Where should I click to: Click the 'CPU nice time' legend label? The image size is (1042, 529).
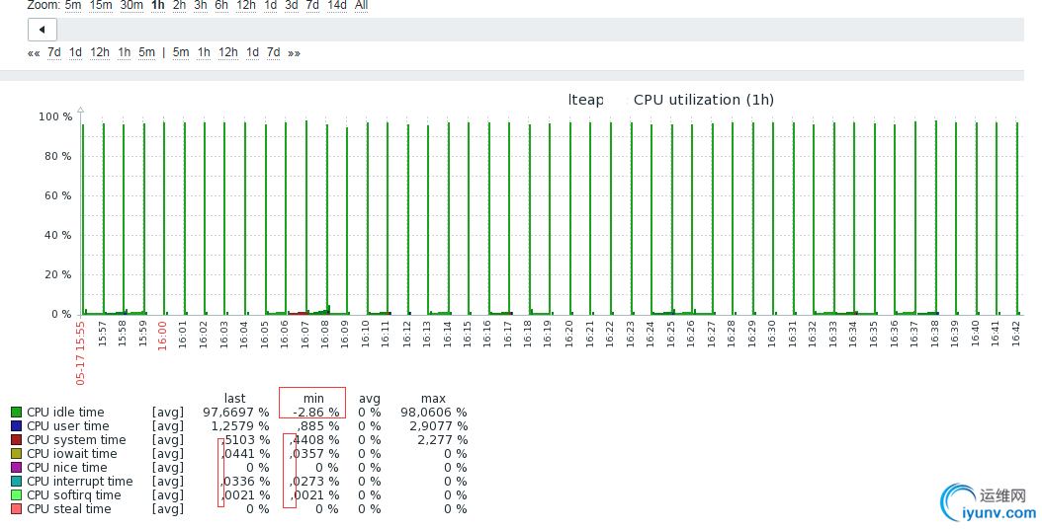67,468
